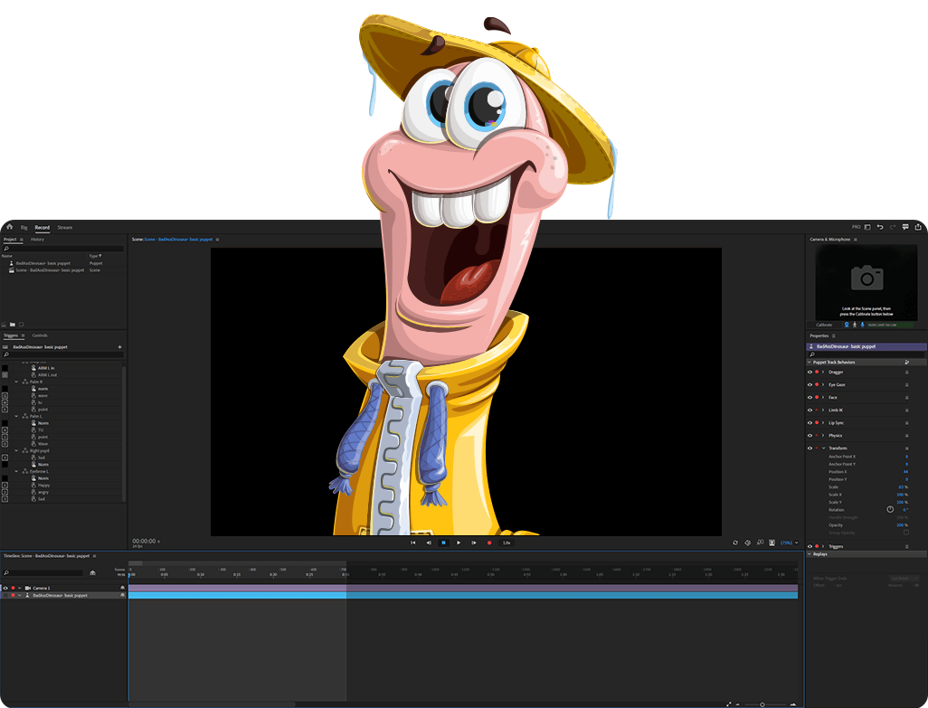Image resolution: width=928 pixels, height=708 pixels.
Task: Toggle eye visibility for Dragger behavior
Action: coord(810,372)
